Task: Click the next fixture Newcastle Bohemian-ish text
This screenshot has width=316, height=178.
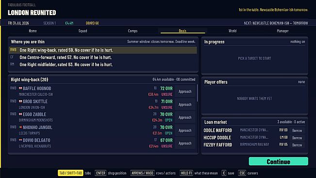Action: click(276, 23)
